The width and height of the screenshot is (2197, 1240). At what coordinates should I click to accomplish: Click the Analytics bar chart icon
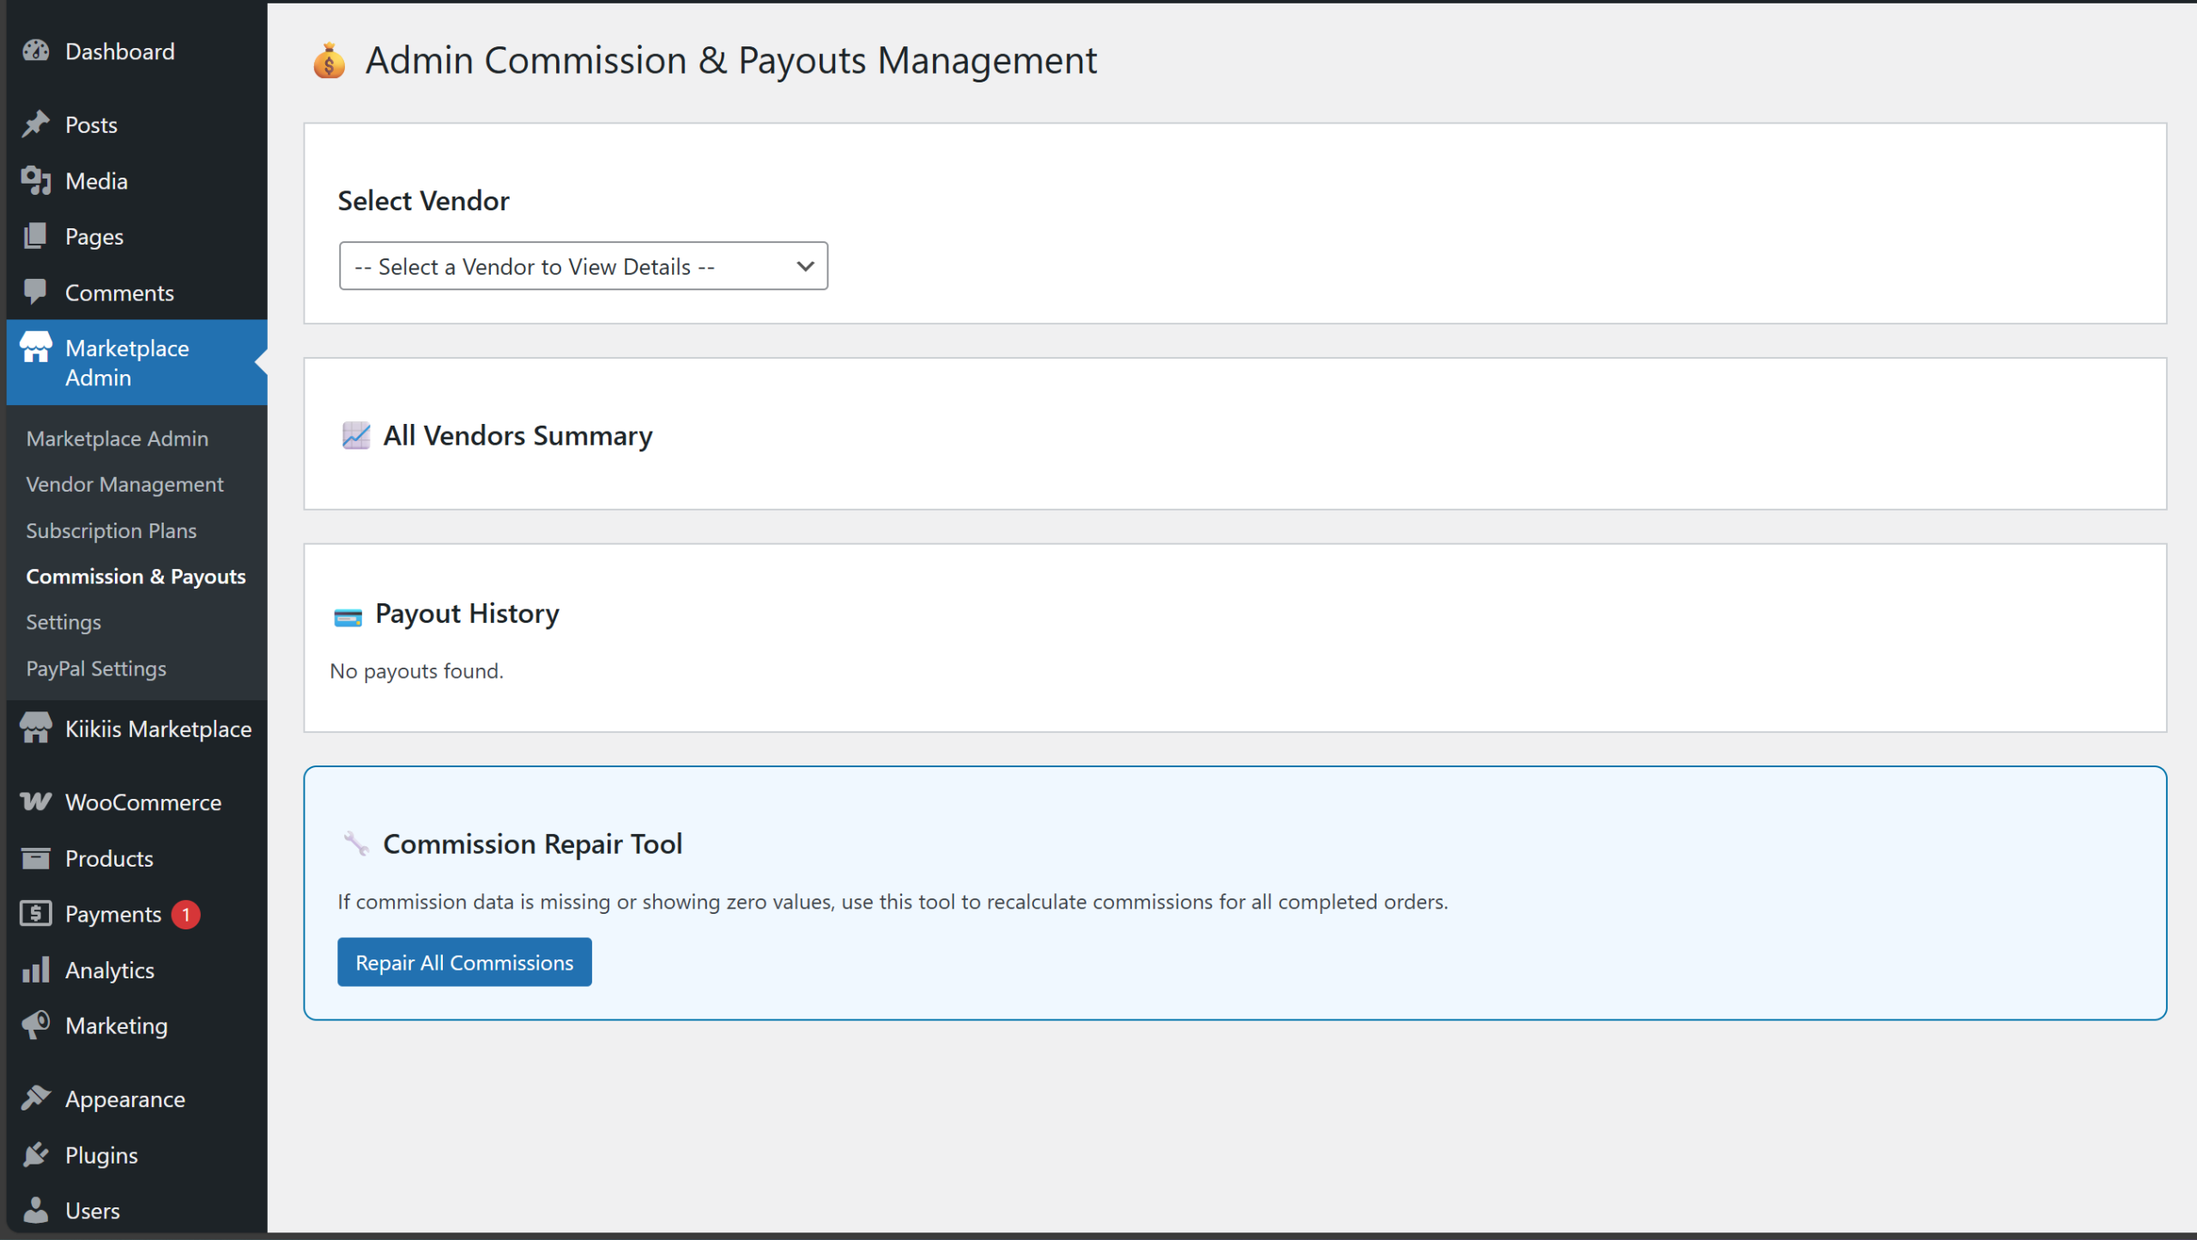[35, 970]
